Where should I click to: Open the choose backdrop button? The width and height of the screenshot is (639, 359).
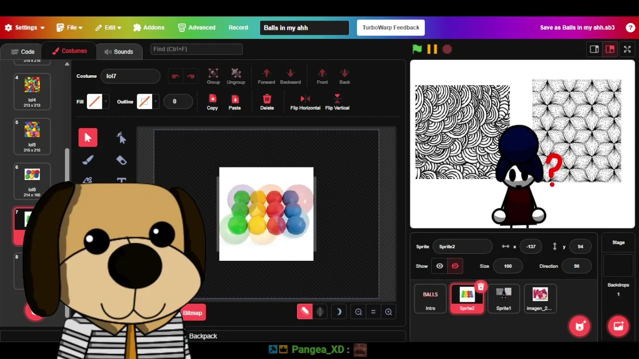[619, 326]
